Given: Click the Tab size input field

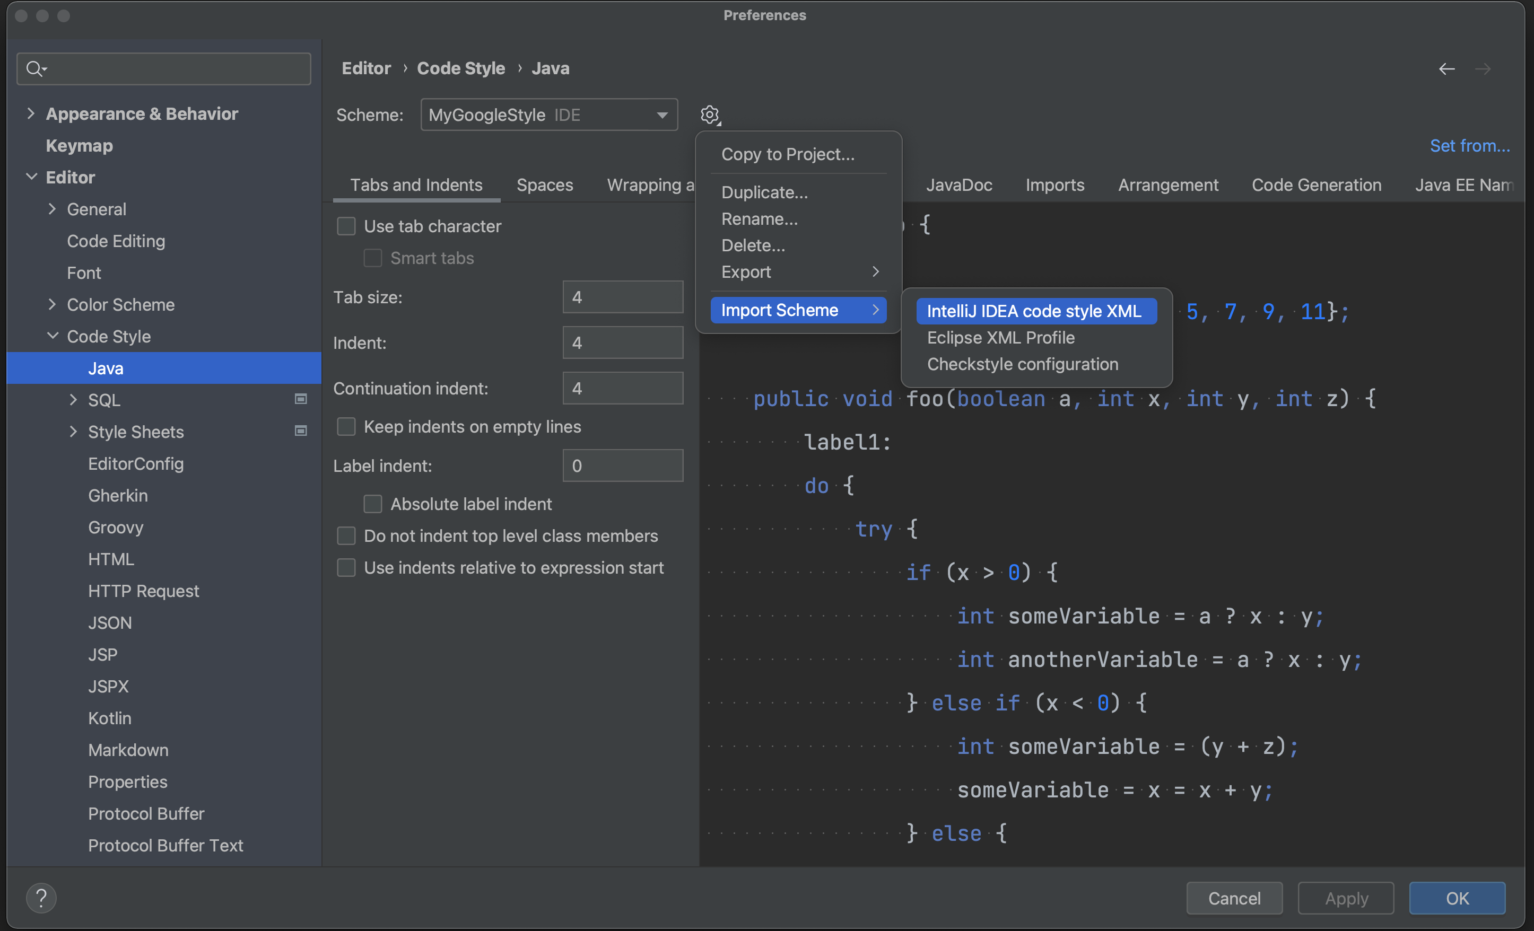Looking at the screenshot, I should (623, 297).
